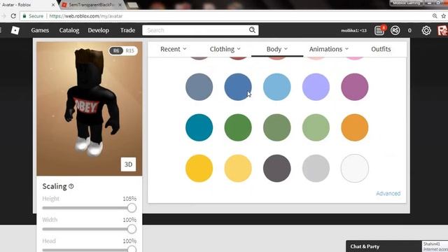Pick the medium blue skin color
This screenshot has height=252, width=448.
238,87
